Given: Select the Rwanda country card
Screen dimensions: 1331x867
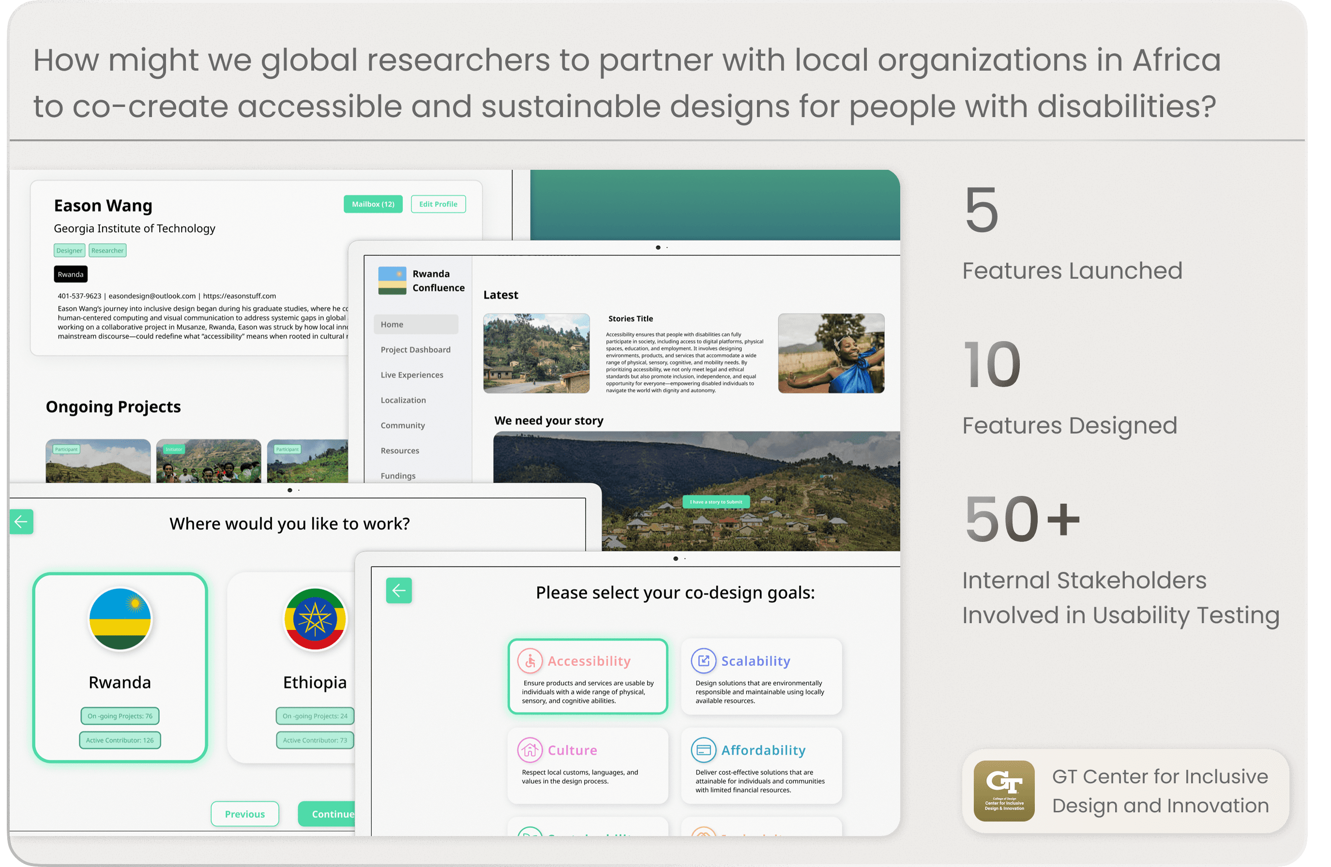Looking at the screenshot, I should coord(120,667).
